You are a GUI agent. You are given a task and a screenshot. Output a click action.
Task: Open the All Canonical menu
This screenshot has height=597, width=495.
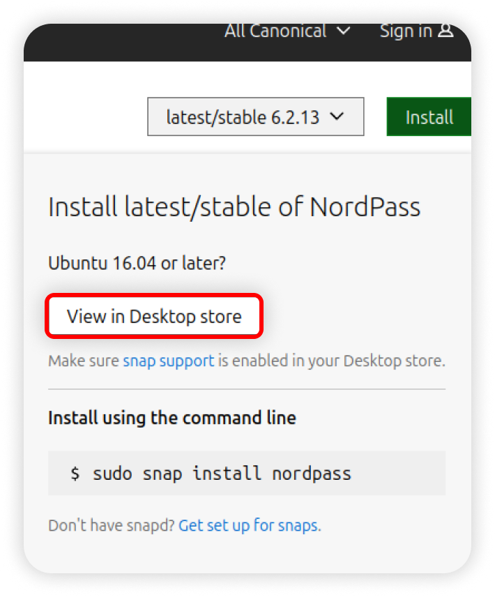[287, 31]
